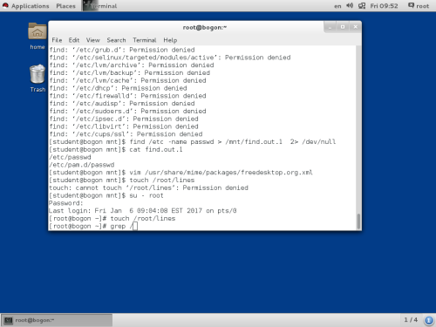436x327 pixels.
Task: Open the en keyboard layout selector
Action: coord(337,6)
